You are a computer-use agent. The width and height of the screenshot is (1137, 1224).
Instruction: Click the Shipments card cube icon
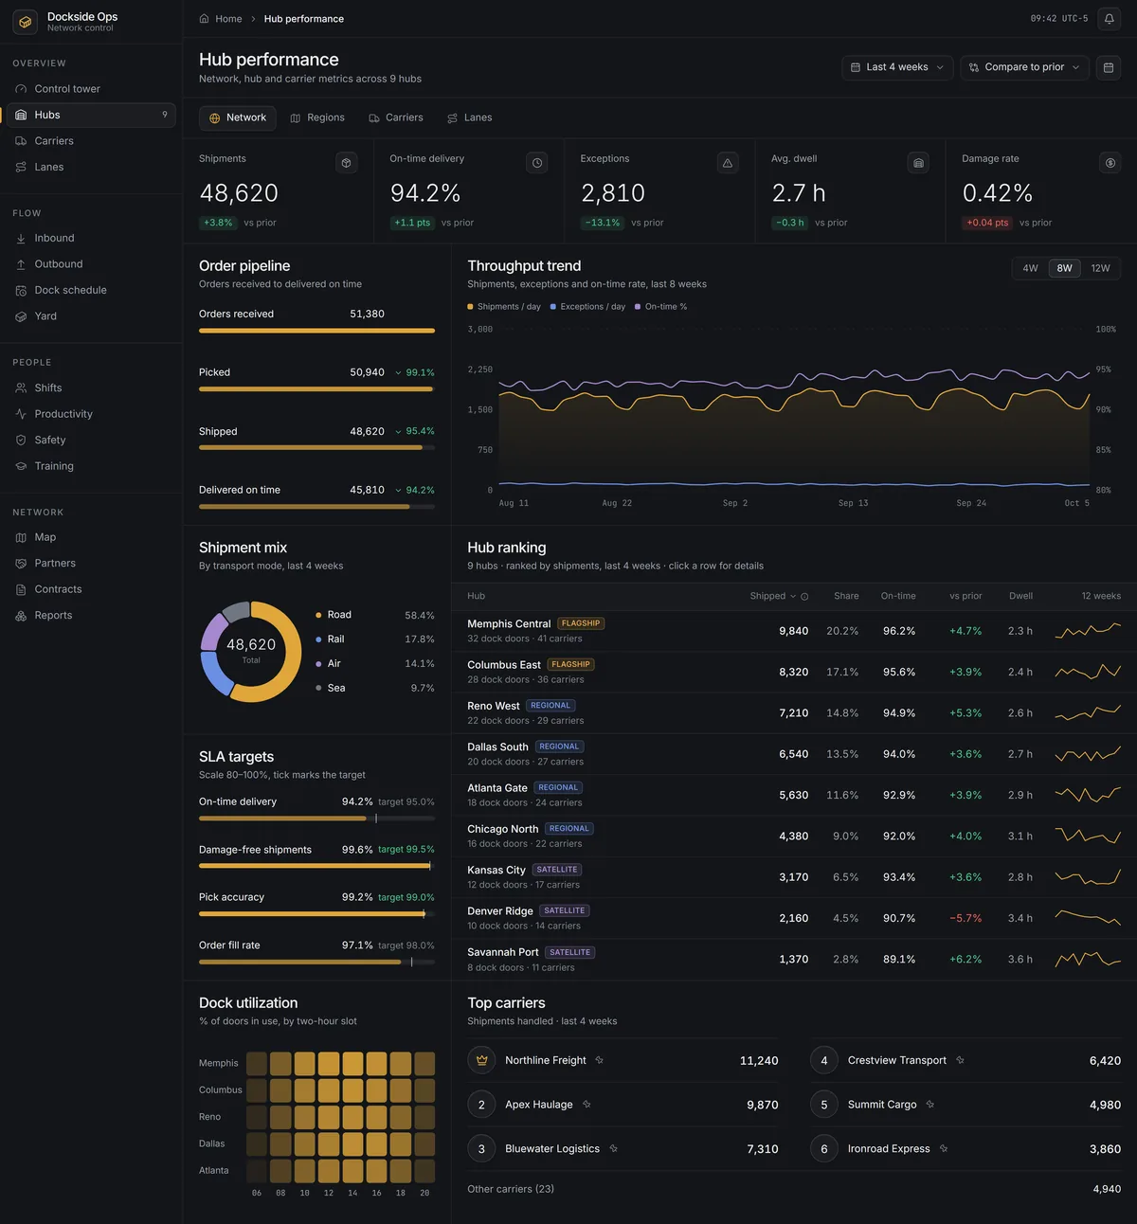click(x=347, y=163)
